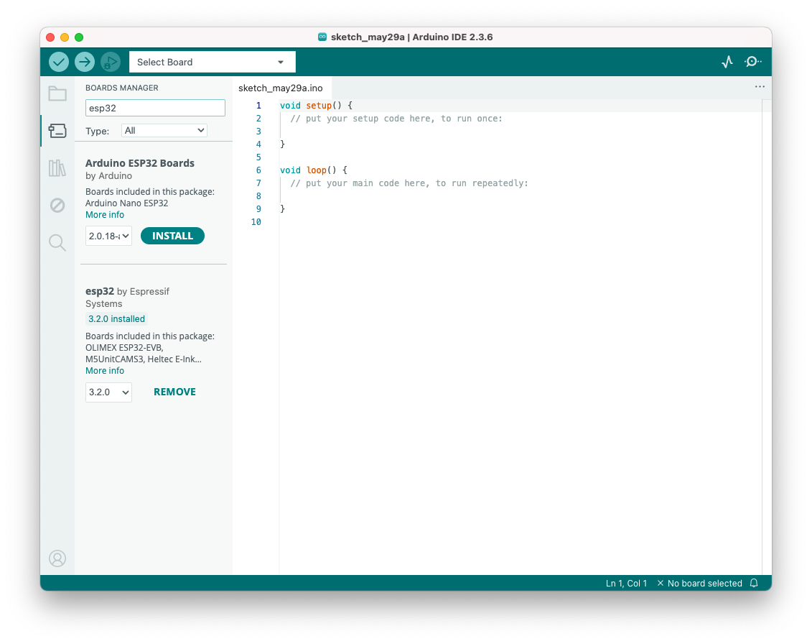The height and width of the screenshot is (644, 812).
Task: Open the Debug sidebar panel
Action: pyautogui.click(x=57, y=206)
